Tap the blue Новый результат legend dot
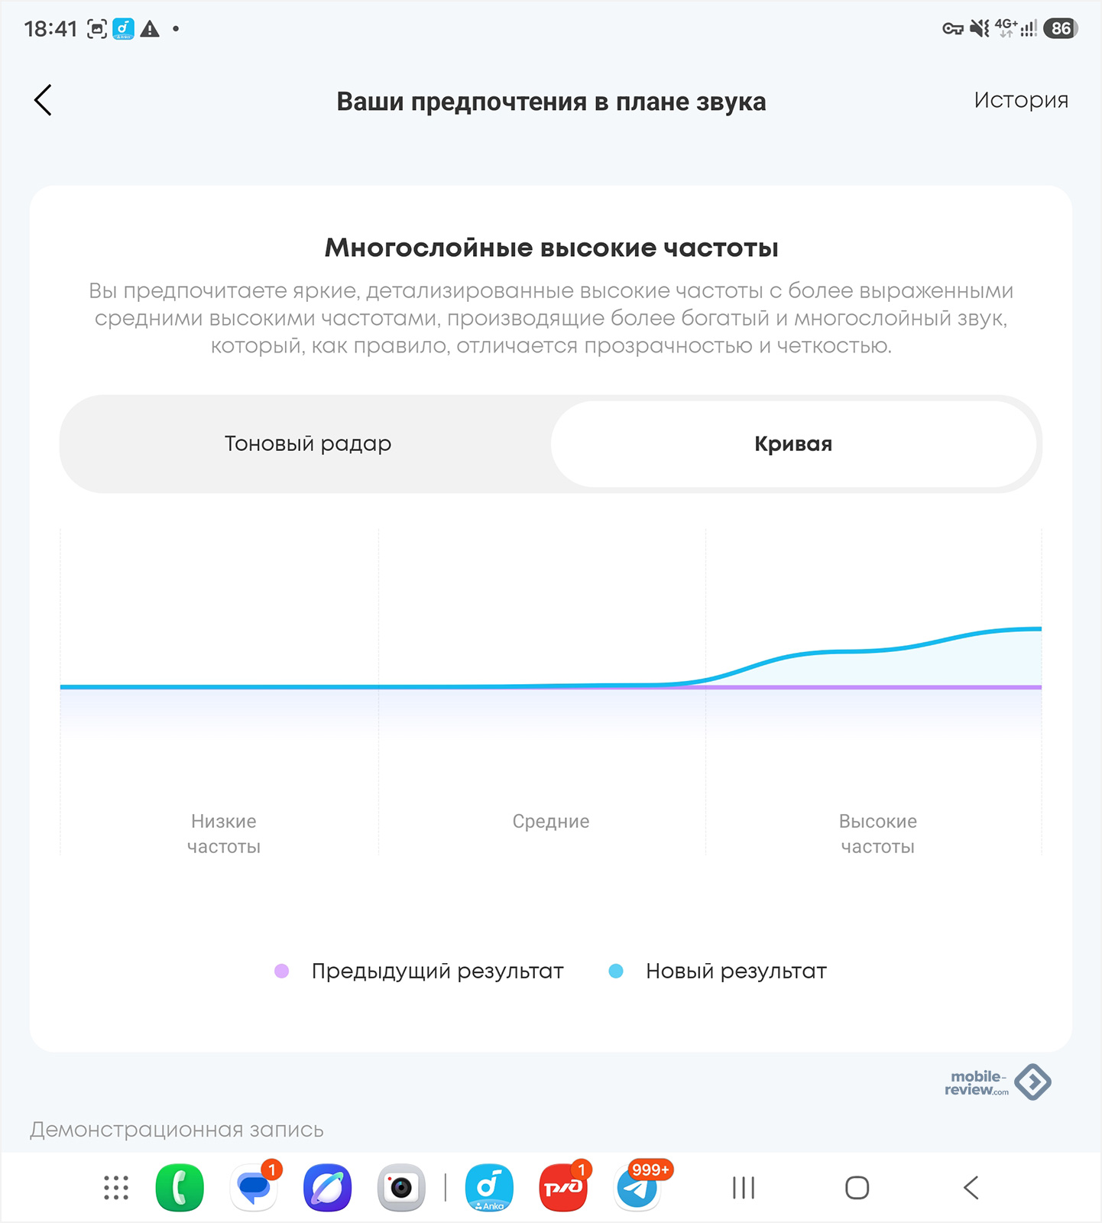1102x1223 pixels. click(616, 971)
